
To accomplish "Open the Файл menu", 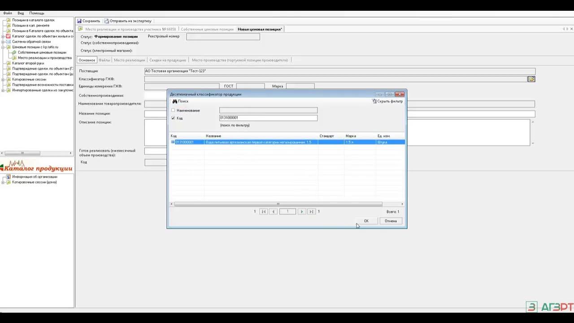I will (x=8, y=13).
